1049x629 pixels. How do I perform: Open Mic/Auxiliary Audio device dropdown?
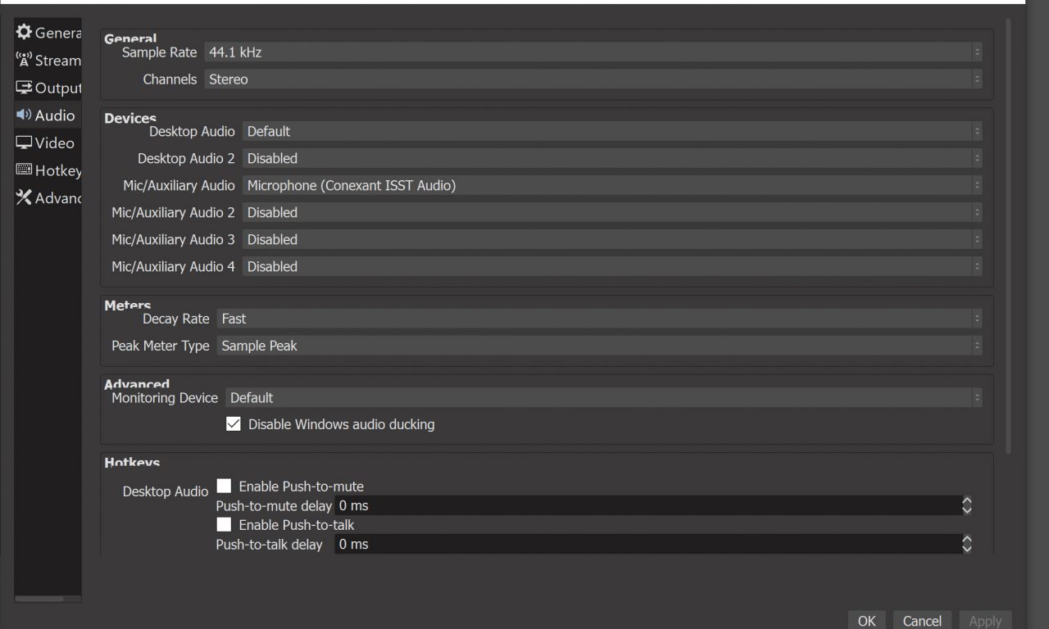[611, 186]
